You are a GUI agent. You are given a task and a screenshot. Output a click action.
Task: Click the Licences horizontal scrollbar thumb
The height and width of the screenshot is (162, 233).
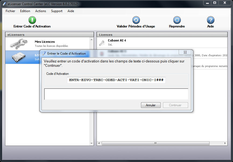tap(156, 143)
